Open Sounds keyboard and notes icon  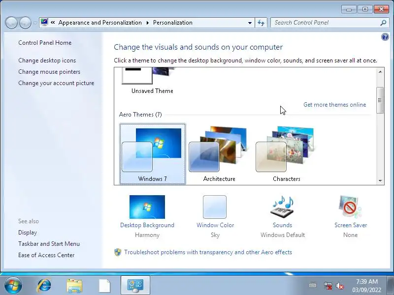282,207
